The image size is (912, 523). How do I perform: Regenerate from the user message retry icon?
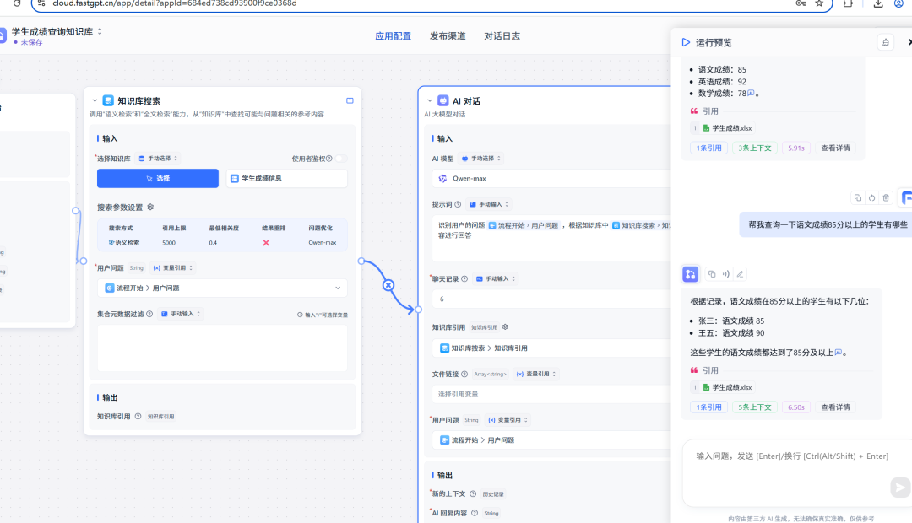tap(871, 198)
